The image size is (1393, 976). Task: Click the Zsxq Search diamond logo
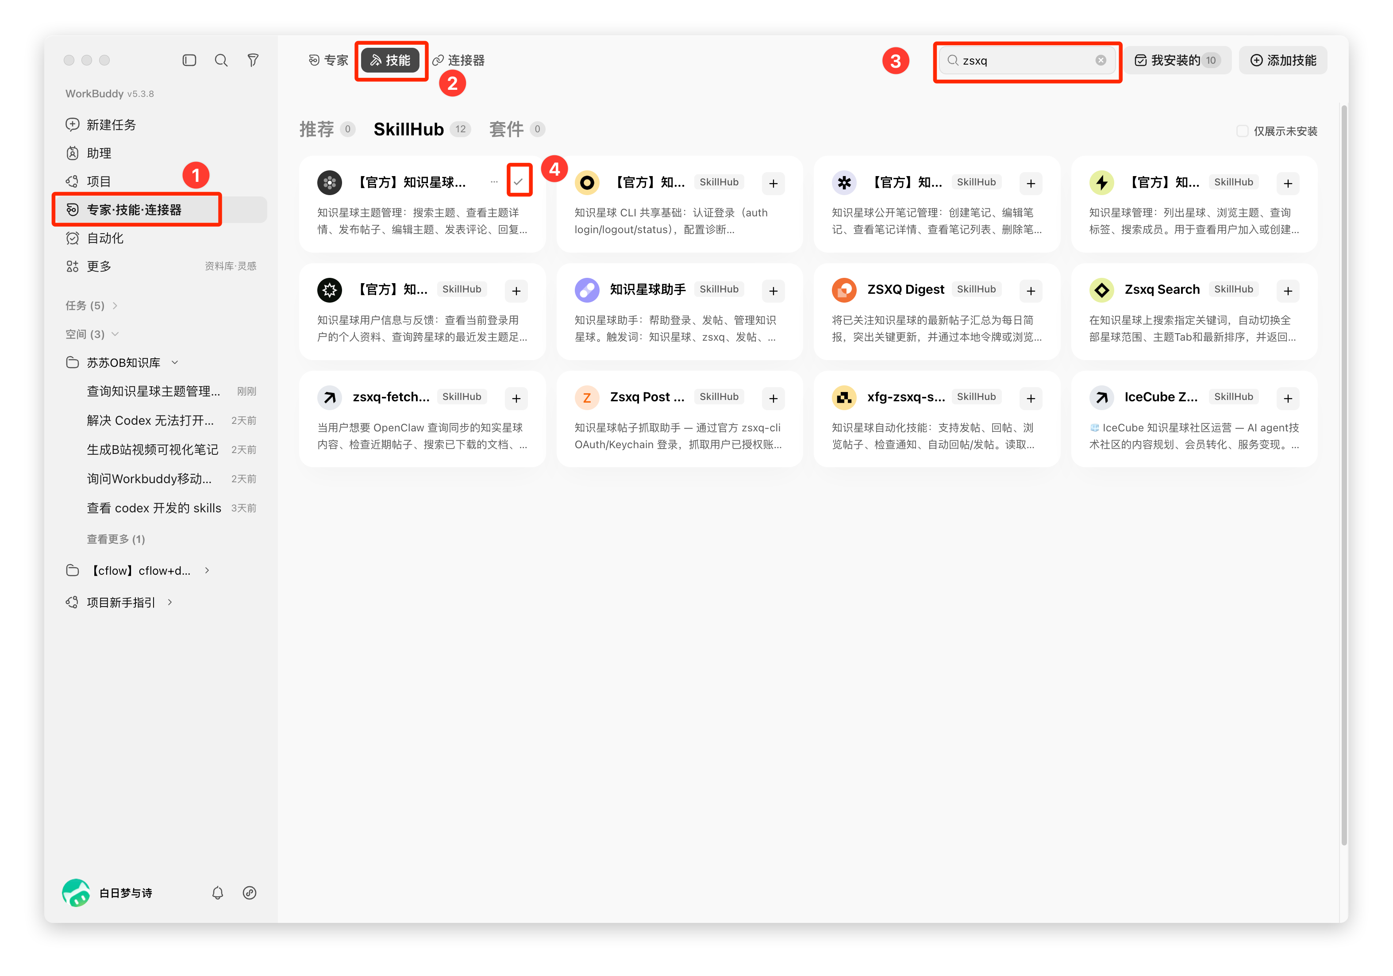(x=1101, y=290)
